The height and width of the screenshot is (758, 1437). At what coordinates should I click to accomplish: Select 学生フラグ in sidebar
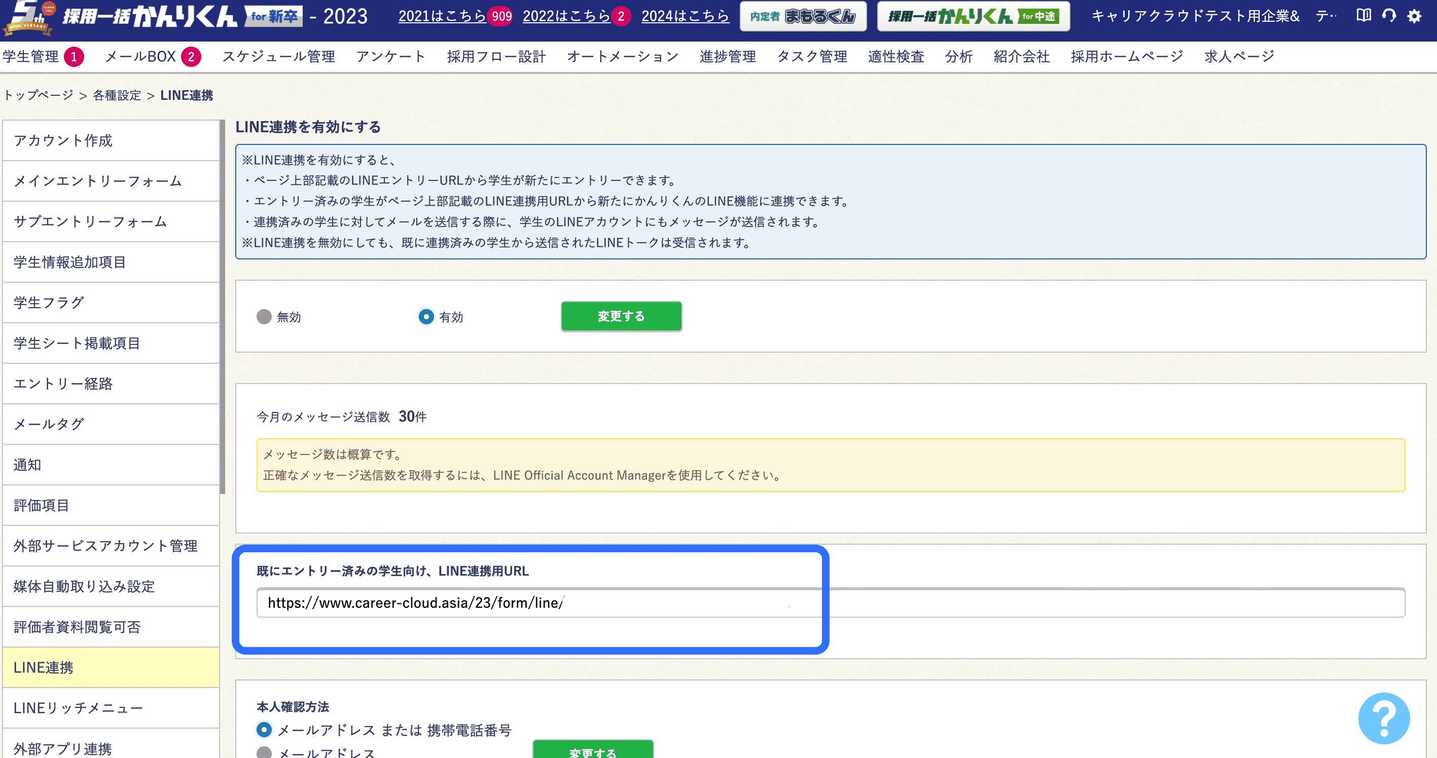click(x=111, y=302)
